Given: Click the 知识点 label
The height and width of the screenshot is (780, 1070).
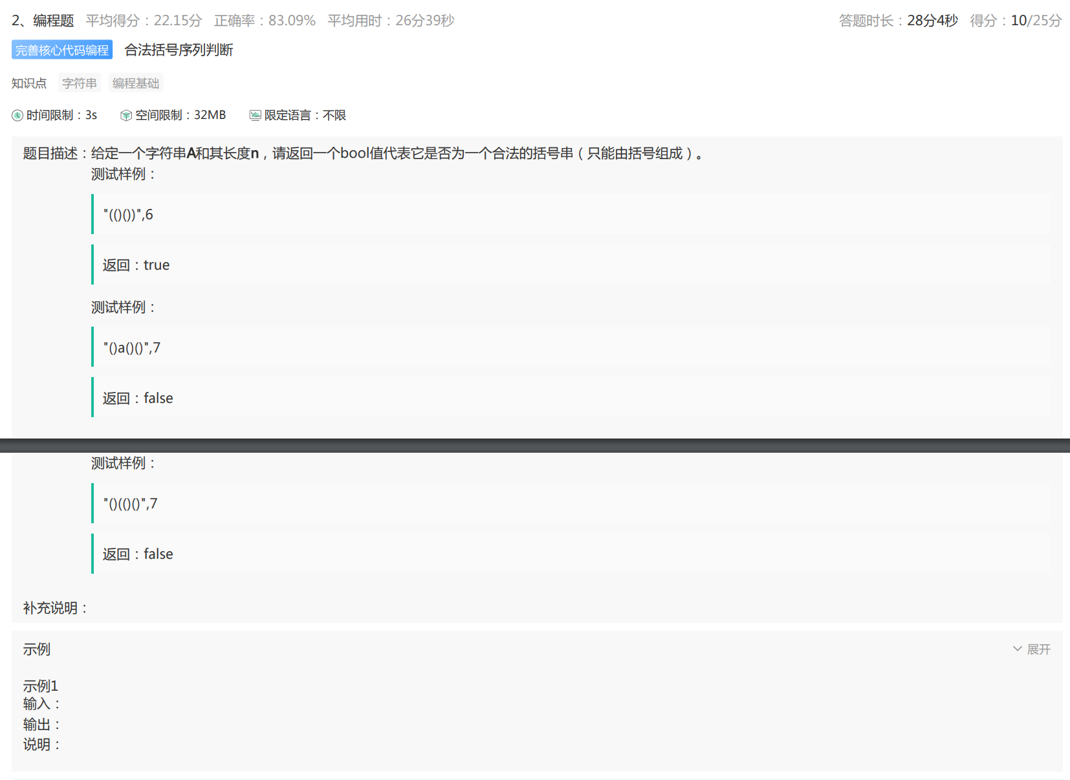Looking at the screenshot, I should (29, 83).
